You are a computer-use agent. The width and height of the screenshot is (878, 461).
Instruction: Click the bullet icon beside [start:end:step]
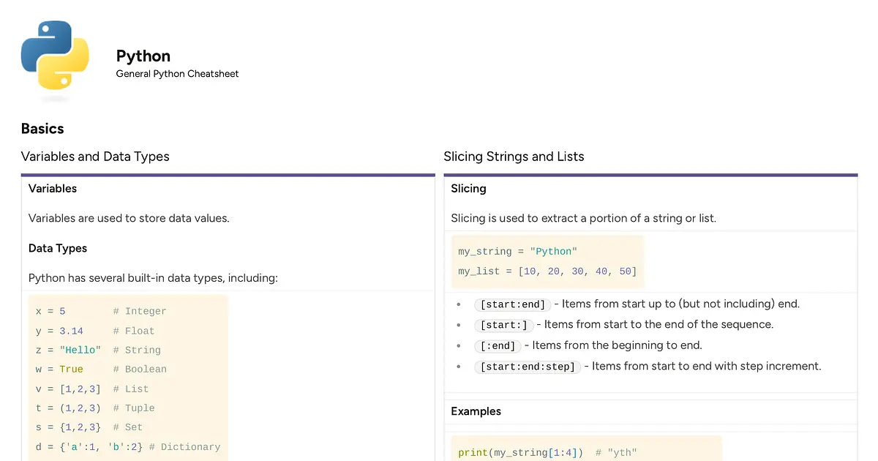tap(459, 366)
